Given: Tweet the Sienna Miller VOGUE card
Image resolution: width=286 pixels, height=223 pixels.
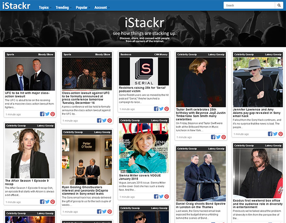Looking at the screenshot, I should coord(161,197).
